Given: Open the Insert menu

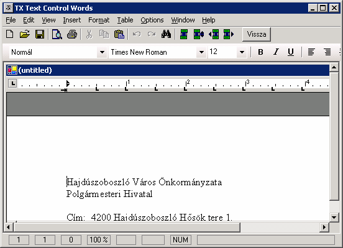Looking at the screenshot, I should click(71, 20).
